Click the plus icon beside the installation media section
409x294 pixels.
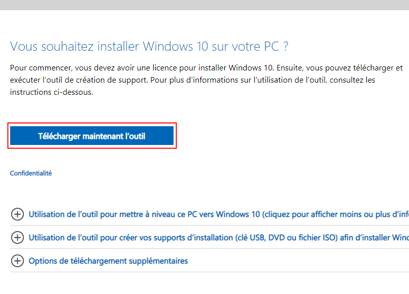coord(17,238)
